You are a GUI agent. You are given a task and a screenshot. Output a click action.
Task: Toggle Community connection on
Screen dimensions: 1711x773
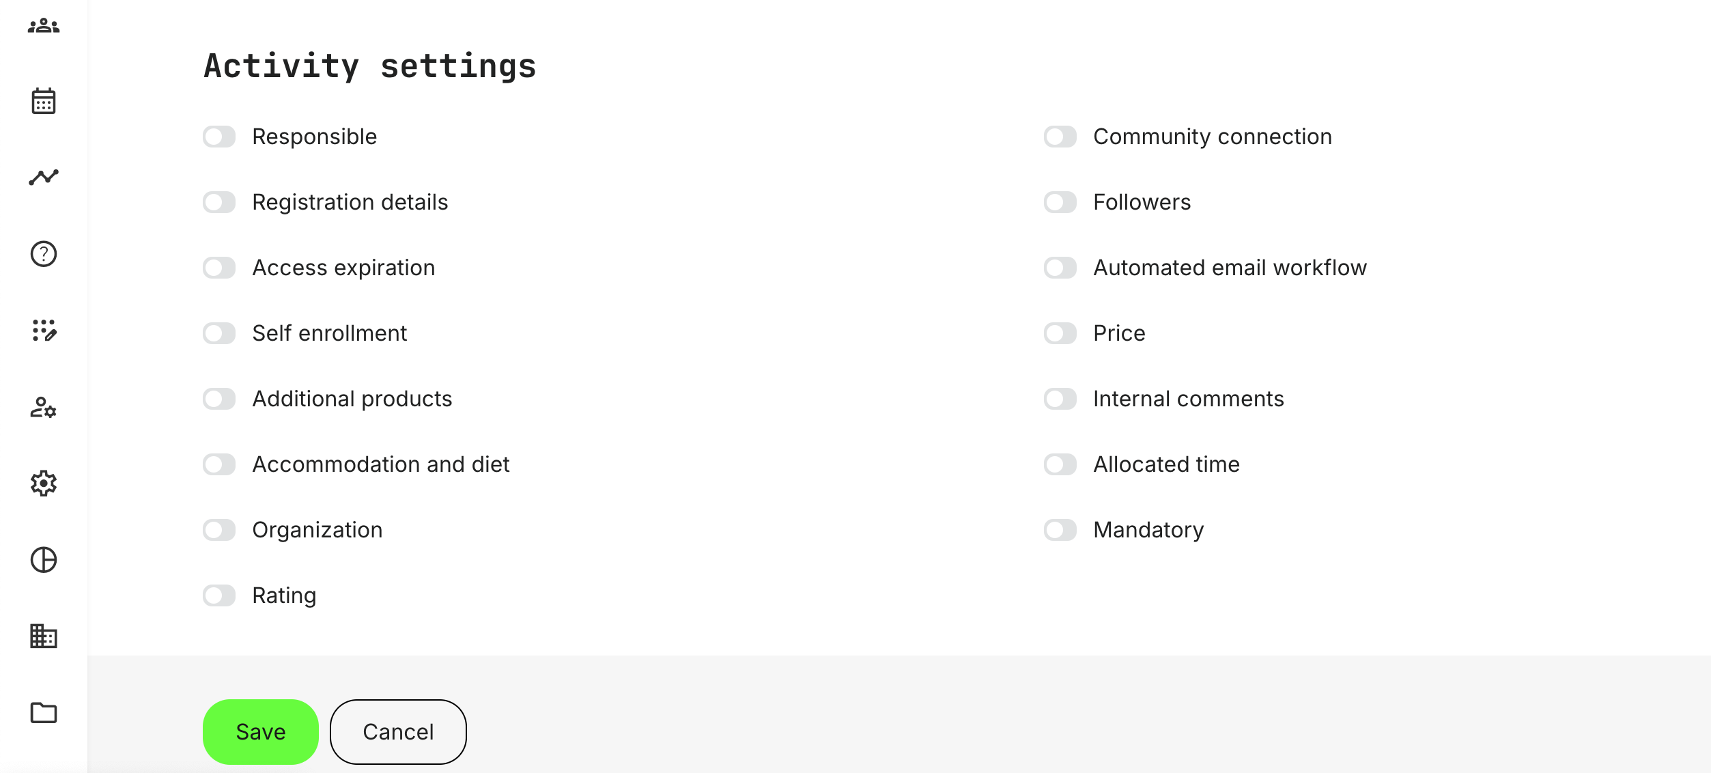point(1060,137)
